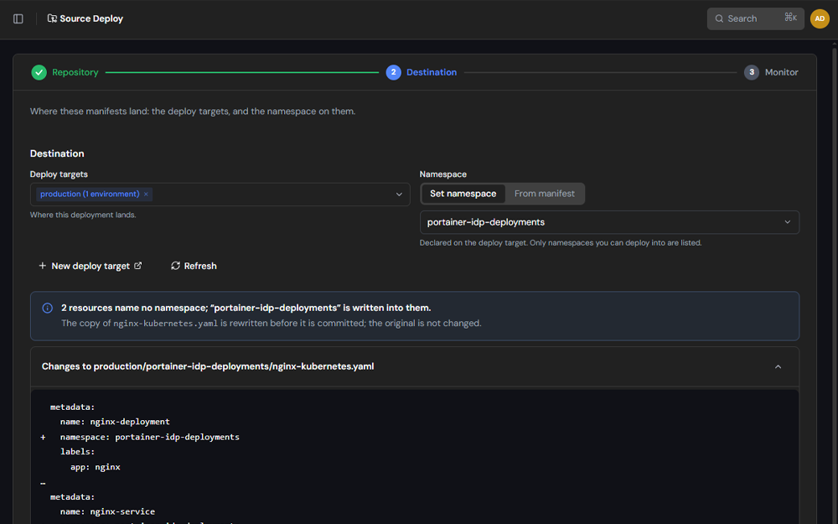Select the Set namespace option
The height and width of the screenshot is (524, 838).
(463, 194)
